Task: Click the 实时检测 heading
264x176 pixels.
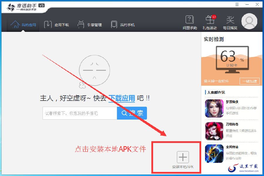Action: tap(214, 39)
